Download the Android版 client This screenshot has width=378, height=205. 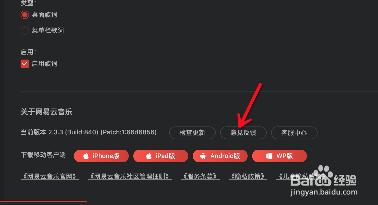pyautogui.click(x=220, y=156)
